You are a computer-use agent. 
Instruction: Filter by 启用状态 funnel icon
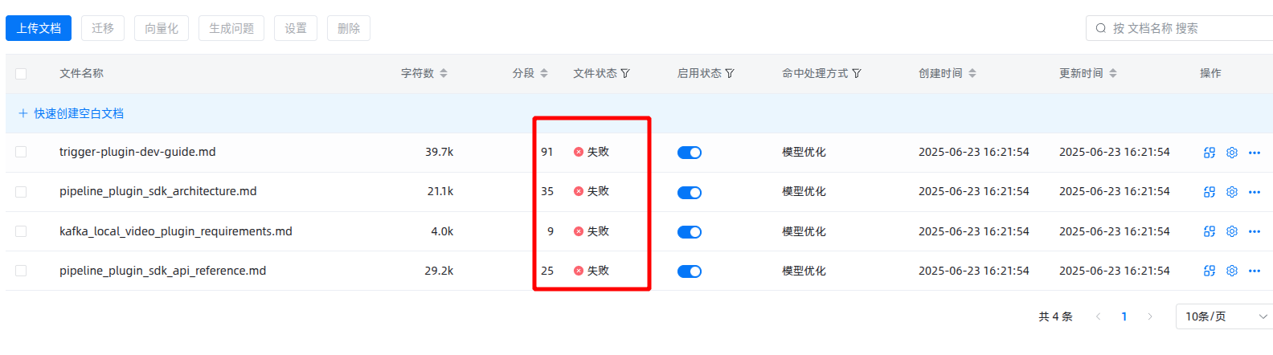[730, 73]
